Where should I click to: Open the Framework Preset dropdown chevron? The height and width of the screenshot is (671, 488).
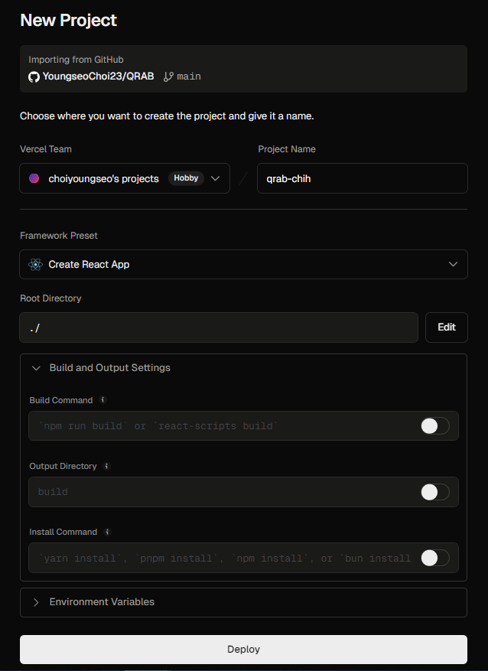click(453, 265)
